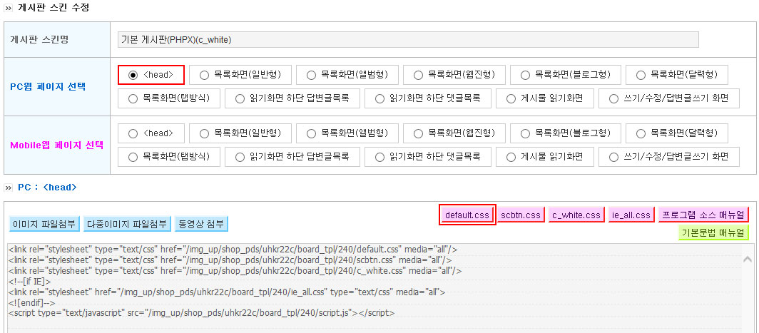Open 기본문법 매뉴얼 button

[x=713, y=232]
